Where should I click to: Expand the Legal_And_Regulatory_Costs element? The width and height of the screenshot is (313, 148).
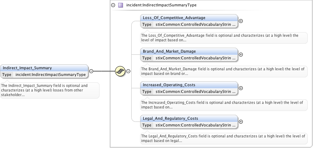[x=241, y=122]
